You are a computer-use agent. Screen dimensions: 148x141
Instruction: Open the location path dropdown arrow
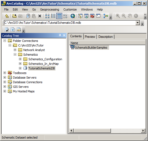[x=138, y=23]
